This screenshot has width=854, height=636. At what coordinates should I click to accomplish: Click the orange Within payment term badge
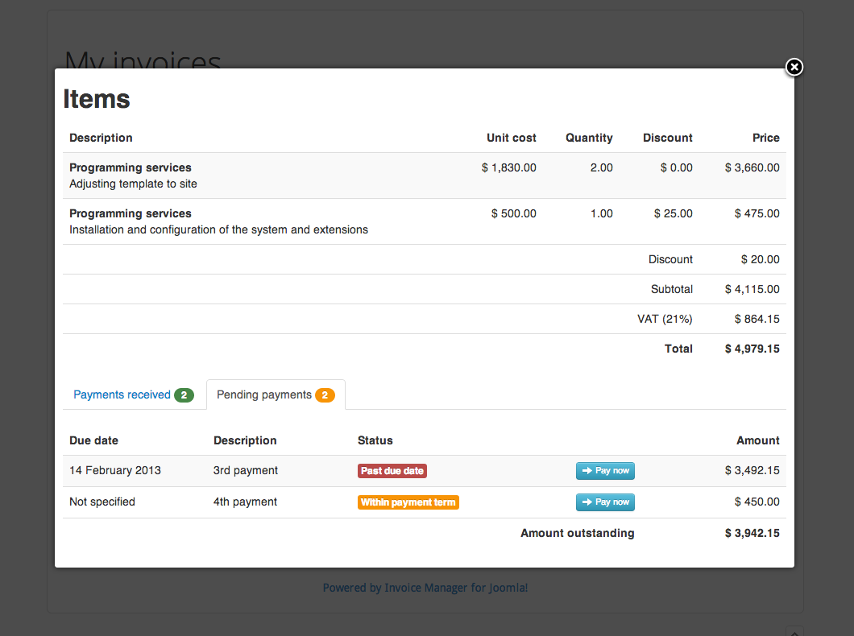[408, 502]
